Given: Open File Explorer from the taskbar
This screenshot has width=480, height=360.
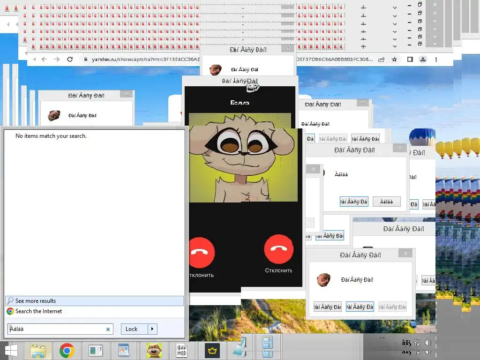Looking at the screenshot, I should (38, 351).
